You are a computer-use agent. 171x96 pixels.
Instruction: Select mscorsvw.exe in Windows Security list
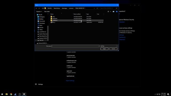71,55
